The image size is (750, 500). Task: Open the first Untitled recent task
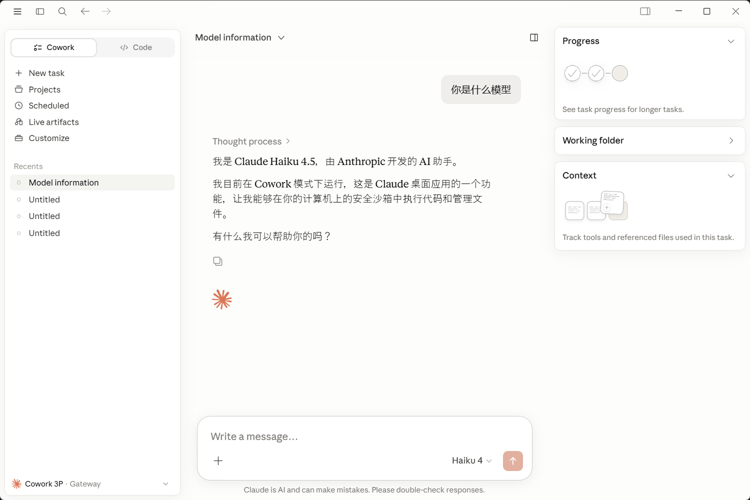[x=92, y=199]
